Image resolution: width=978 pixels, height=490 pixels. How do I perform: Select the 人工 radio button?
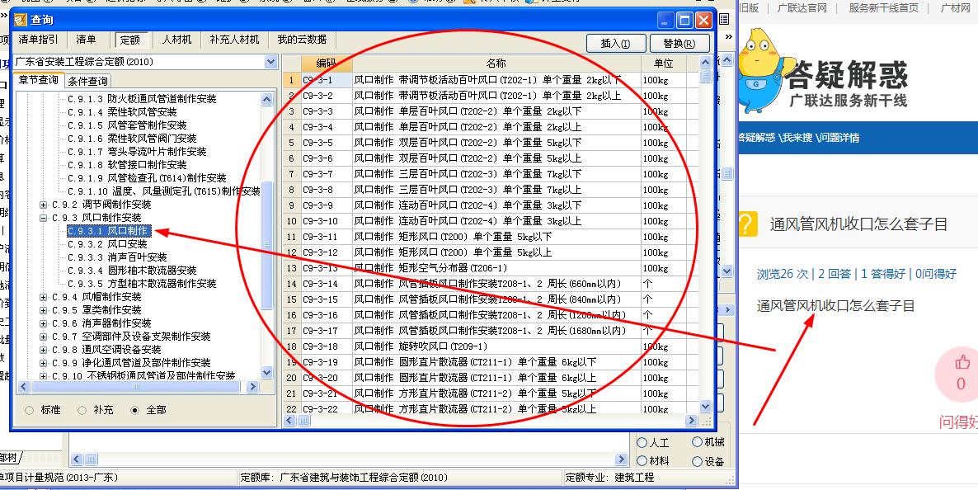[x=642, y=442]
